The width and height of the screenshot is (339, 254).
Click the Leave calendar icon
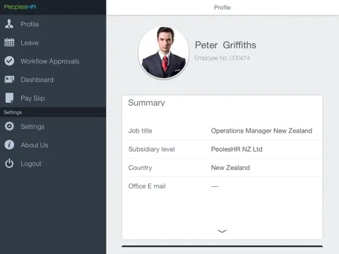(9, 42)
